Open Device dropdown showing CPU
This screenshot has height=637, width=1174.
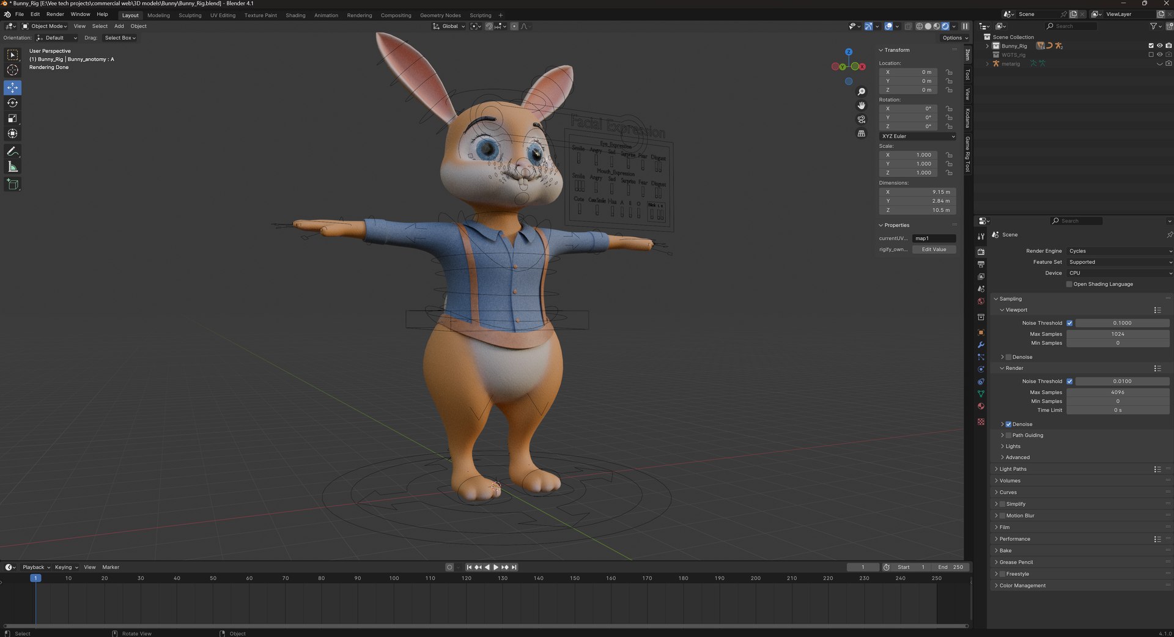pyautogui.click(x=1119, y=273)
